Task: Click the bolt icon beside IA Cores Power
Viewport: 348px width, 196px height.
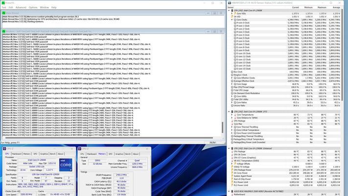Action: (232, 173)
